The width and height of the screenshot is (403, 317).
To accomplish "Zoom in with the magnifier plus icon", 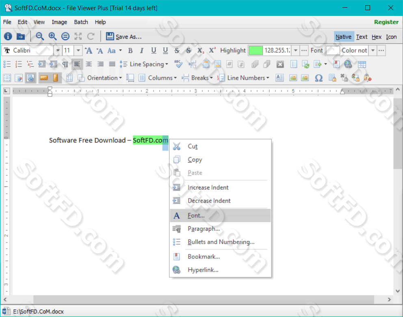I will 53,36.
